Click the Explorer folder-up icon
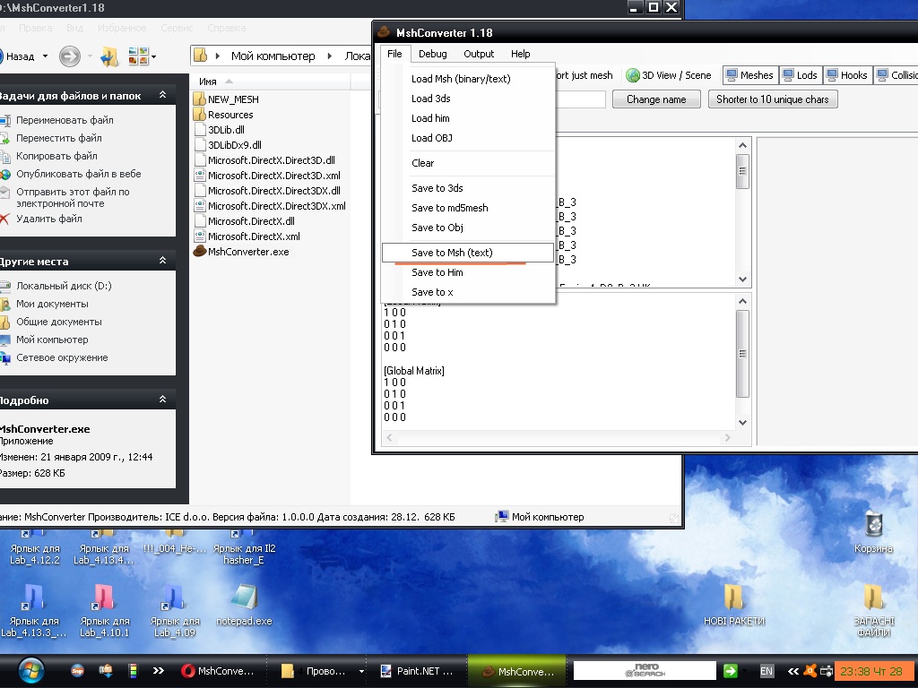This screenshot has width=918, height=688. pyautogui.click(x=108, y=56)
